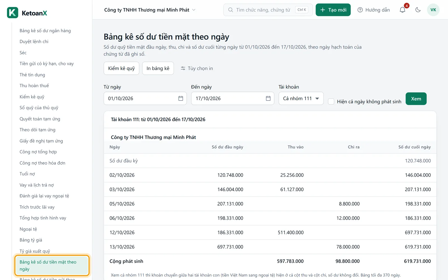The height and width of the screenshot is (280, 448).
Task: Open Duyệt lệnh chi sidebar item
Action: [34, 41]
